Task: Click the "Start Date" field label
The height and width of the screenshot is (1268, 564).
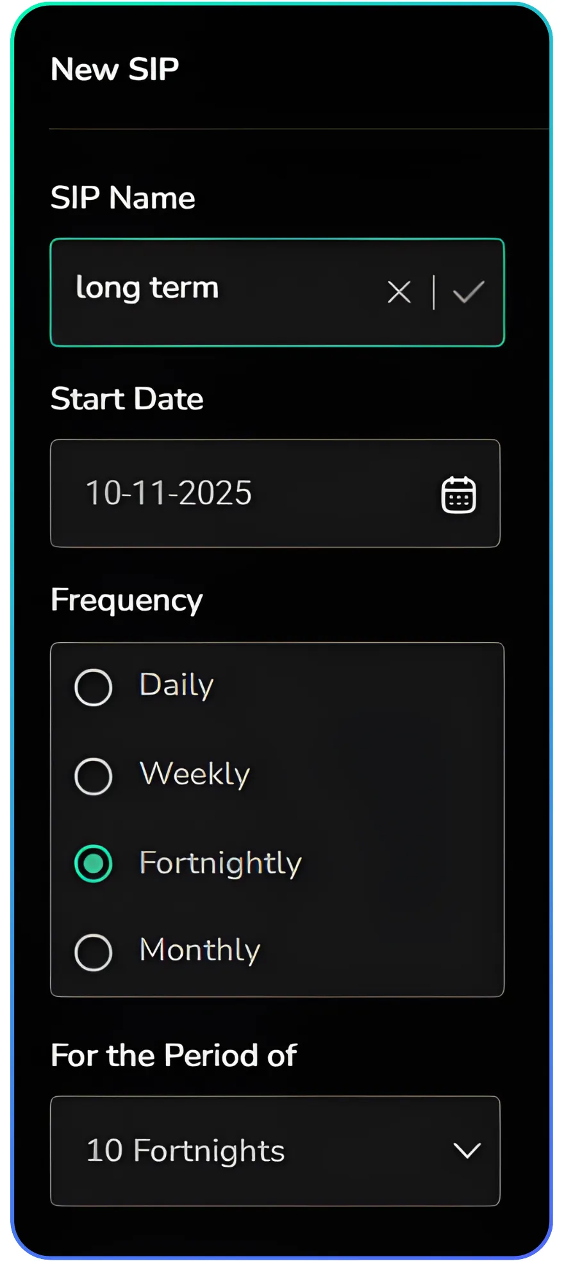Action: click(x=127, y=399)
